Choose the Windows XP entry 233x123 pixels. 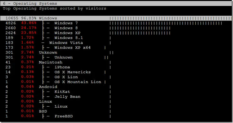point(68,33)
